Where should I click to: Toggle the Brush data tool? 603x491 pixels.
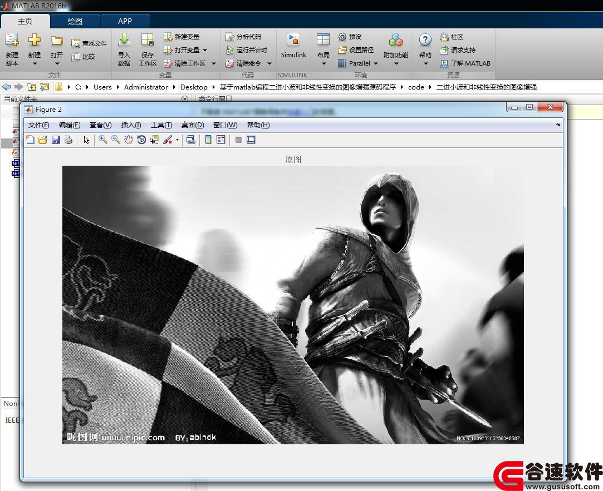[167, 140]
